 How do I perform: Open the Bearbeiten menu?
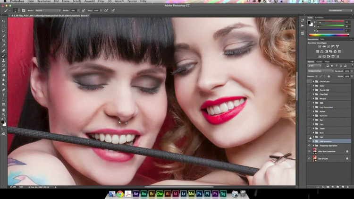[44, 1]
